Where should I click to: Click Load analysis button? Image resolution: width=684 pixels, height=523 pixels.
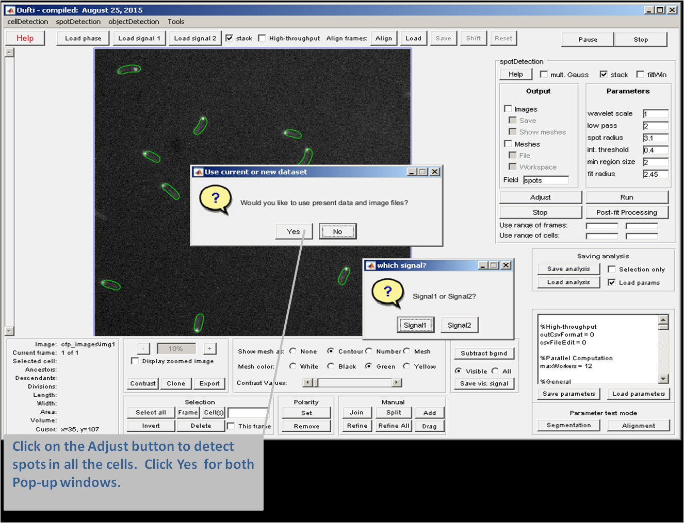click(568, 282)
